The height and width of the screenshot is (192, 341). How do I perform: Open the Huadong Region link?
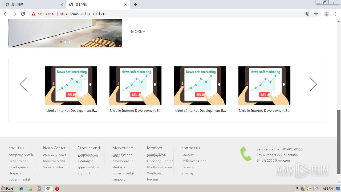tap(160, 161)
